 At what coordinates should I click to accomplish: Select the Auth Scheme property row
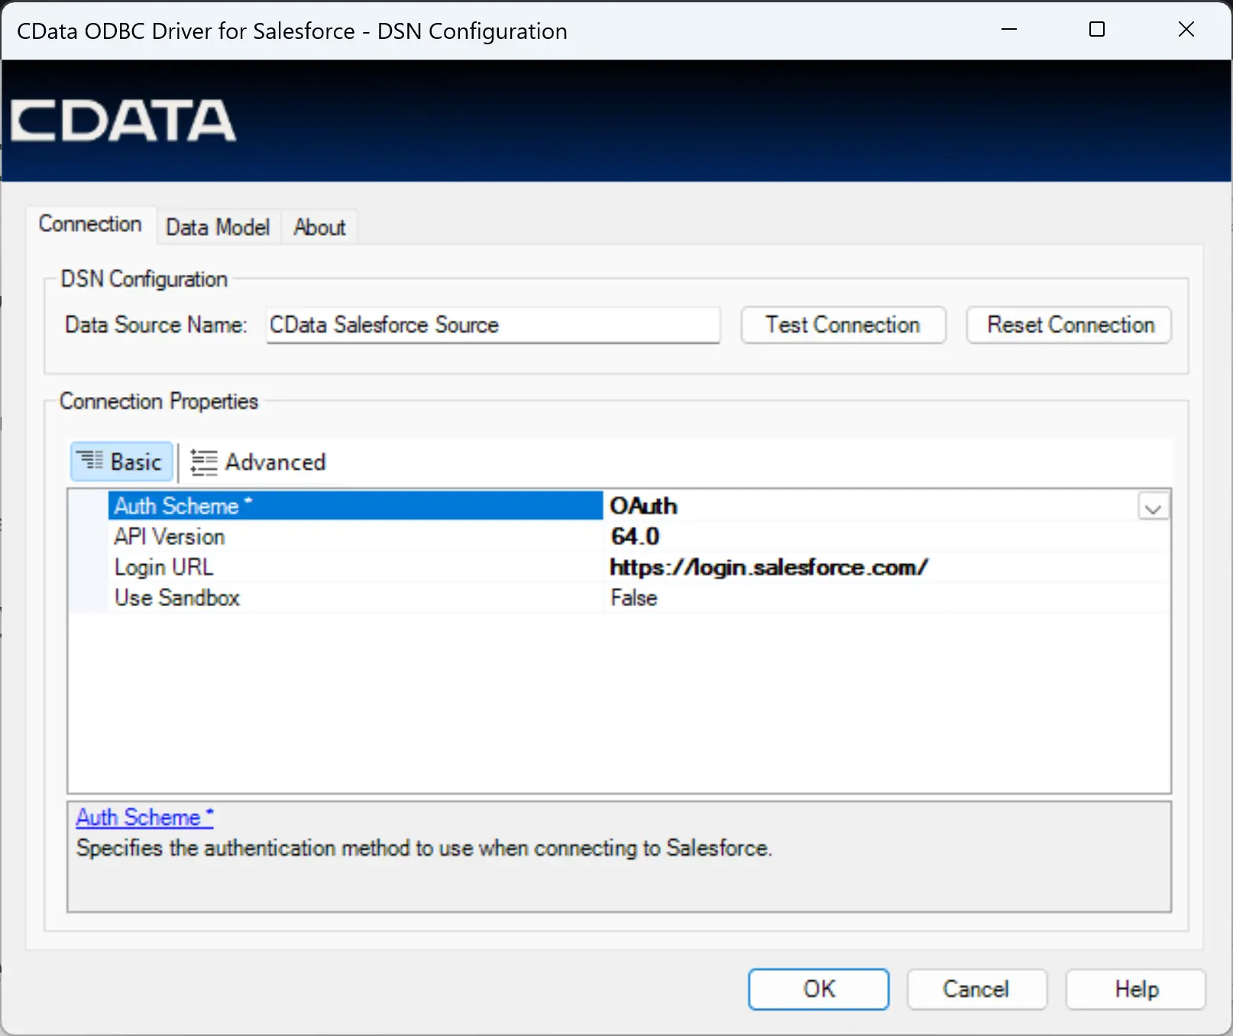(355, 505)
